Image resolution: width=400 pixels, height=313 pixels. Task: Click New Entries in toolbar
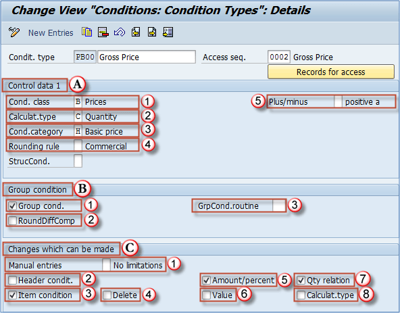tap(51, 33)
